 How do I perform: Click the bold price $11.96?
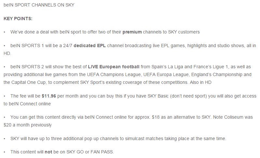[x=49, y=96]
